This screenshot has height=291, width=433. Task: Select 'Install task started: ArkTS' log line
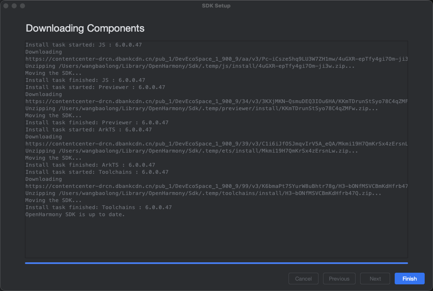(89, 130)
